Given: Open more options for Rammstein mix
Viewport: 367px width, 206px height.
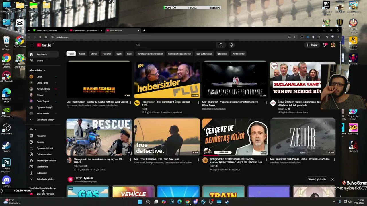Looking at the screenshot, I should point(130,102).
